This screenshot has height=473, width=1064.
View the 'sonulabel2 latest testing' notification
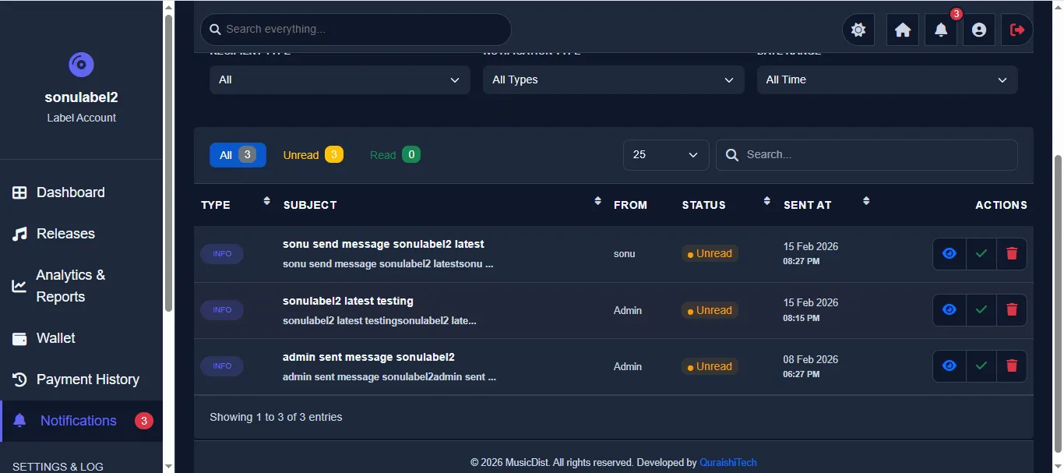point(949,310)
